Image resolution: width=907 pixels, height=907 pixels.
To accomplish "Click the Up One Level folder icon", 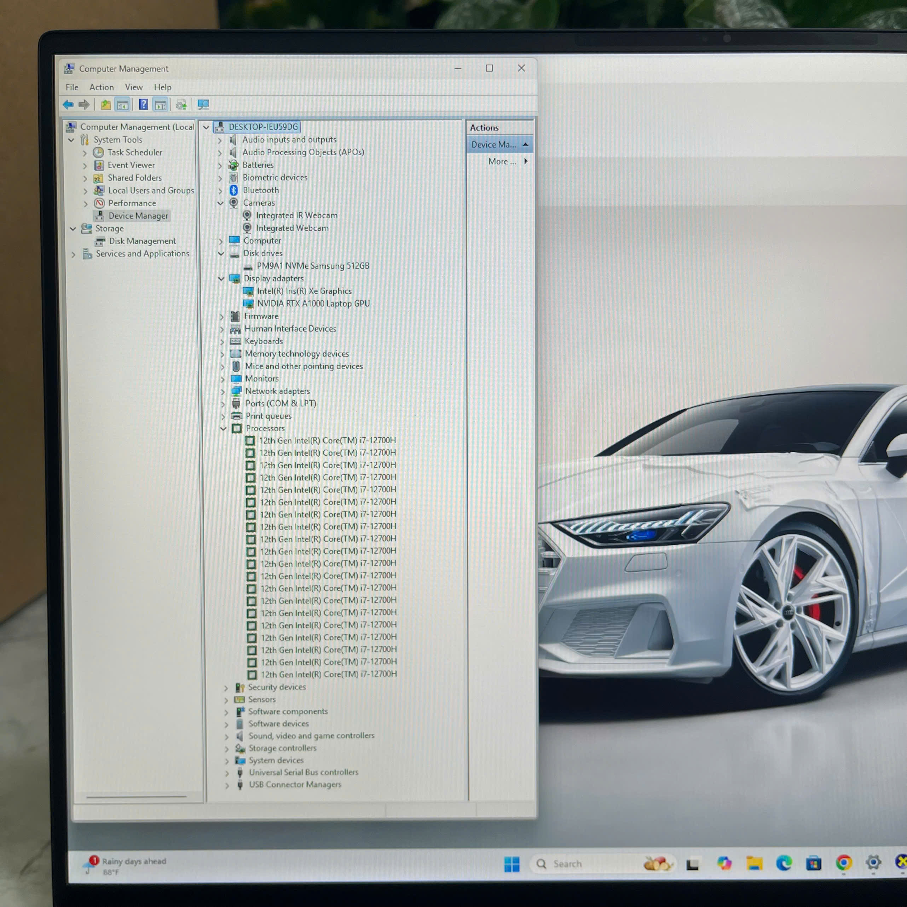I will [106, 105].
